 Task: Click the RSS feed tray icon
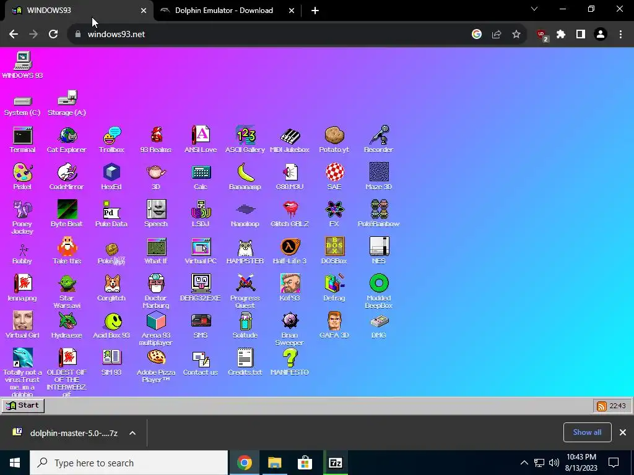coord(601,406)
